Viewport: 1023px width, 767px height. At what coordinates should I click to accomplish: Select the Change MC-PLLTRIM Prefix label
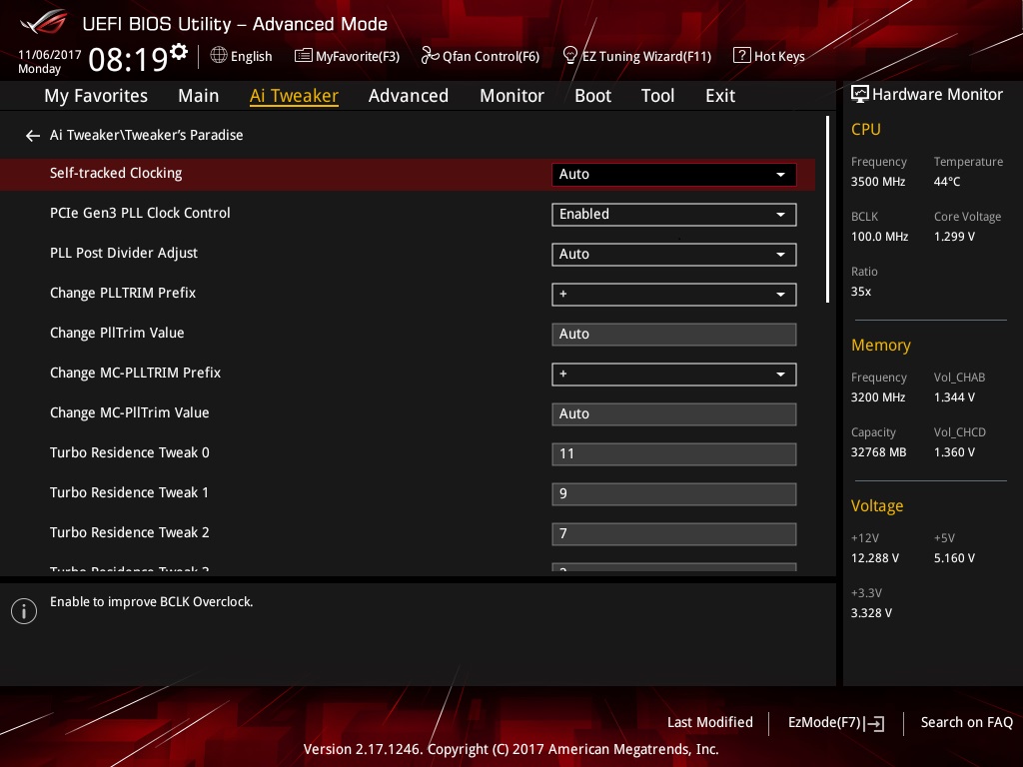[x=136, y=374]
